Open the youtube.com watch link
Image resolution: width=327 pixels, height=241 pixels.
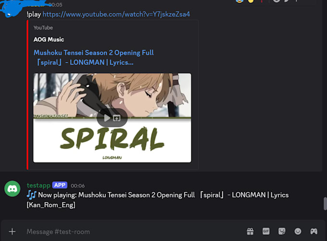coord(116,14)
